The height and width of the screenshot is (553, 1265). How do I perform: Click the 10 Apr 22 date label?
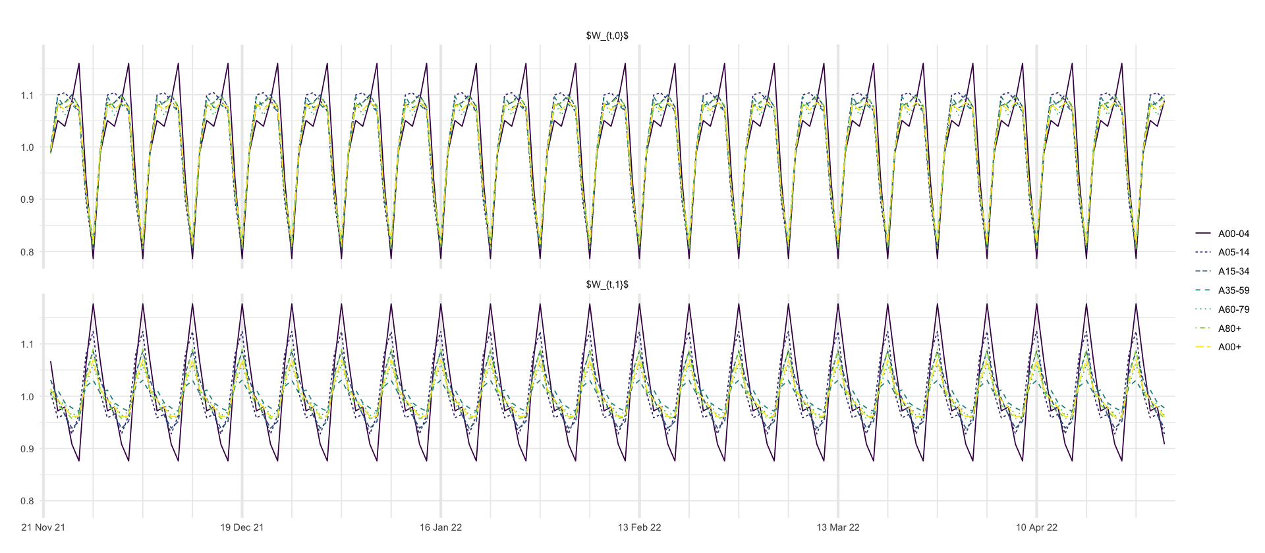coord(1036,527)
